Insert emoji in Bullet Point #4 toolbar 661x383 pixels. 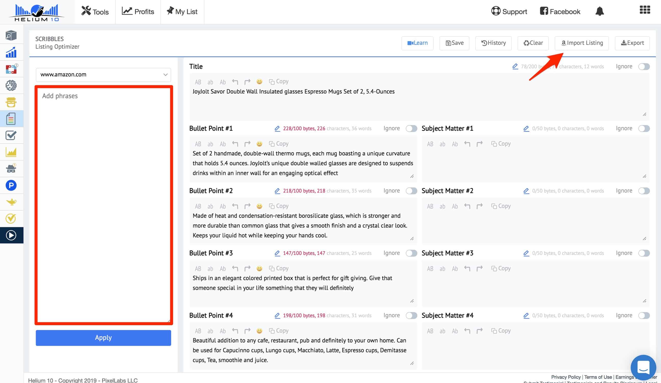[259, 331]
